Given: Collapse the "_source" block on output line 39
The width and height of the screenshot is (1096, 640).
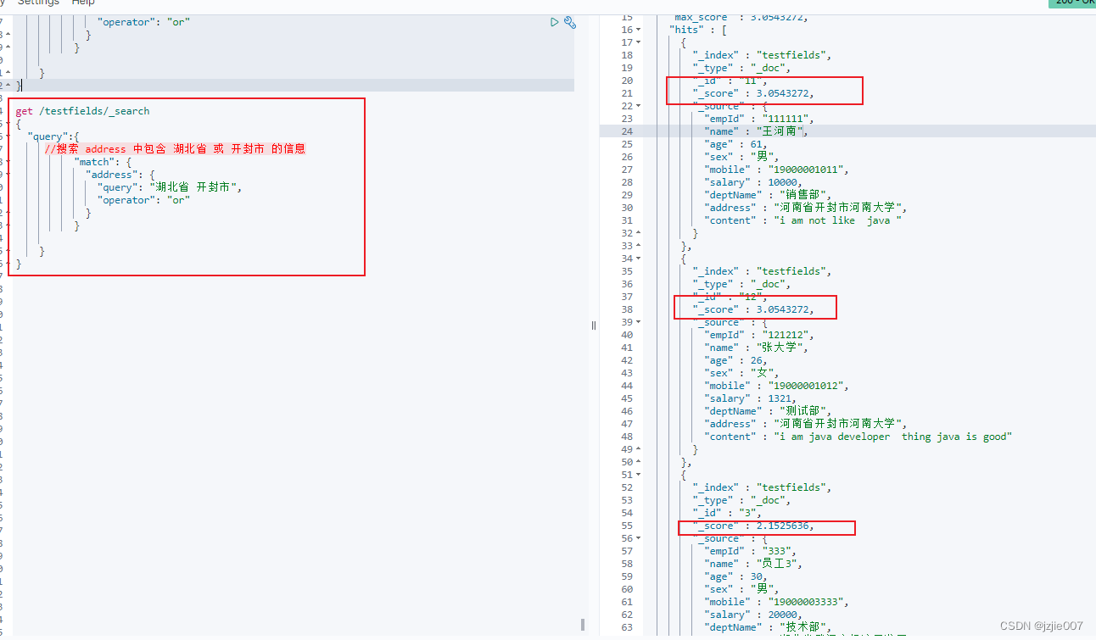Looking at the screenshot, I should pyautogui.click(x=638, y=322).
